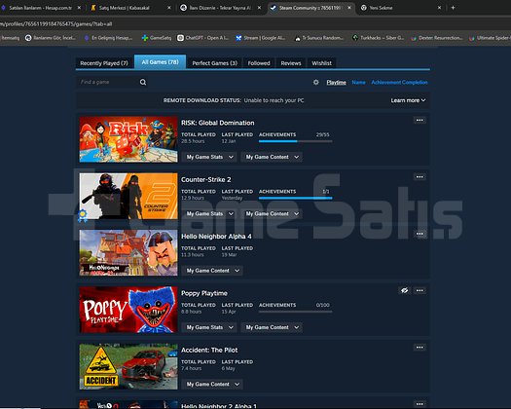
Task: Open more options for Hello Neighbor 2 Alpha 1
Action: tap(420, 404)
